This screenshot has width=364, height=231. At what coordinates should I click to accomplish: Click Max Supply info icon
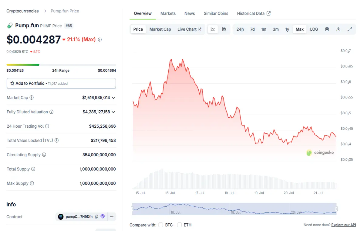coord(32,183)
